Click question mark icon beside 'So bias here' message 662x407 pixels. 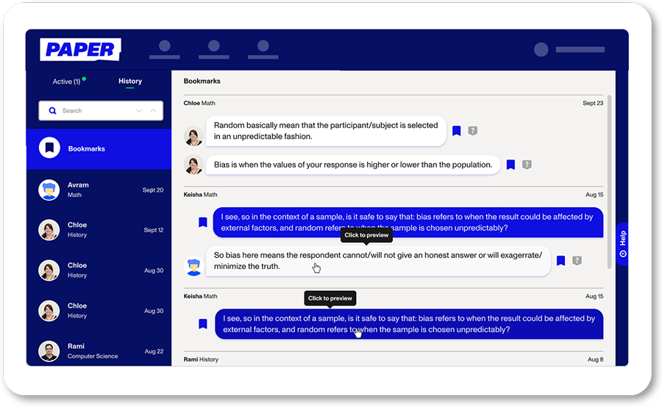pos(577,261)
